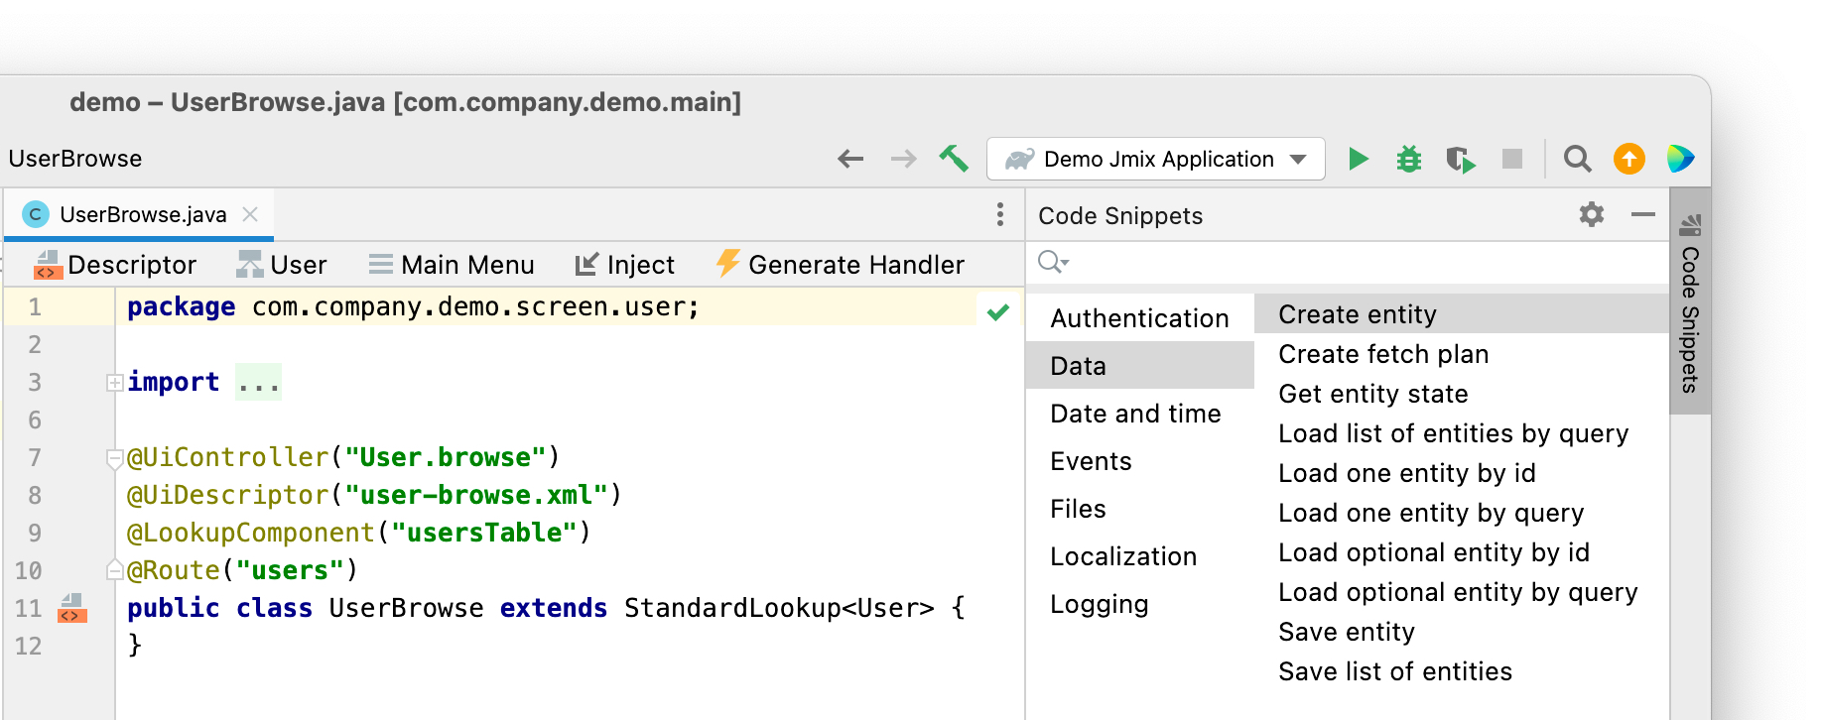Click gutter descriptor icon on line 11
Image resolution: width=1822 pixels, height=720 pixels.
pos(72,608)
